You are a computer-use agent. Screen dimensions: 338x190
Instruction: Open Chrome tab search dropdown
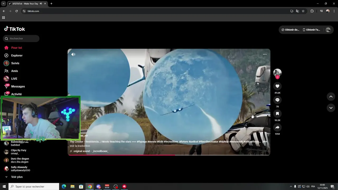[x=3, y=3]
